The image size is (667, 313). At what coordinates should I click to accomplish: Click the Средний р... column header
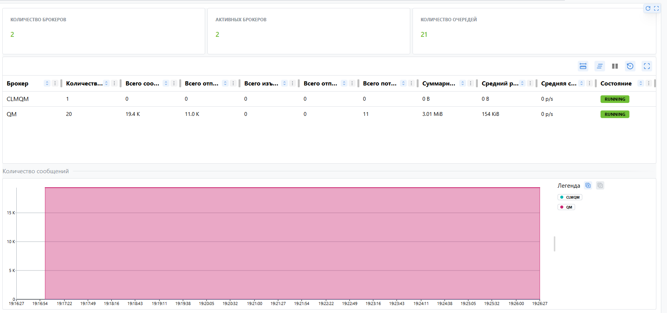pyautogui.click(x=499, y=83)
